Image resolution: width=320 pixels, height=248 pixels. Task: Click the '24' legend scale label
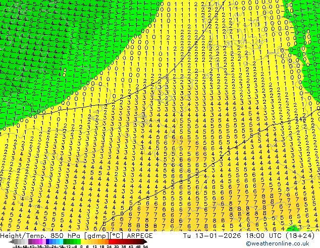coord(109,246)
